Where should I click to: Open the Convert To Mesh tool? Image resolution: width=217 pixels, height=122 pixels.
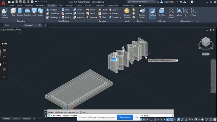point(127,14)
